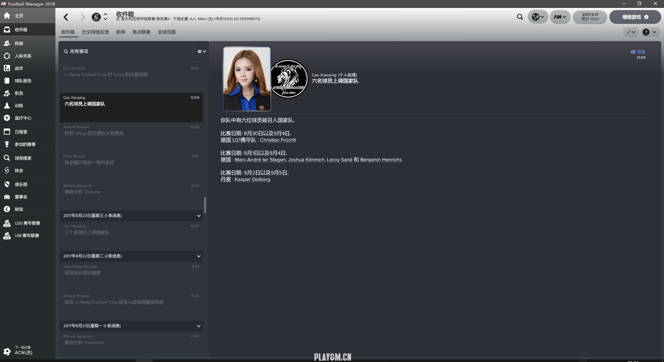Viewport: 664px width, 362px height.
Task: Open the world globe dropdown
Action: pos(538,17)
